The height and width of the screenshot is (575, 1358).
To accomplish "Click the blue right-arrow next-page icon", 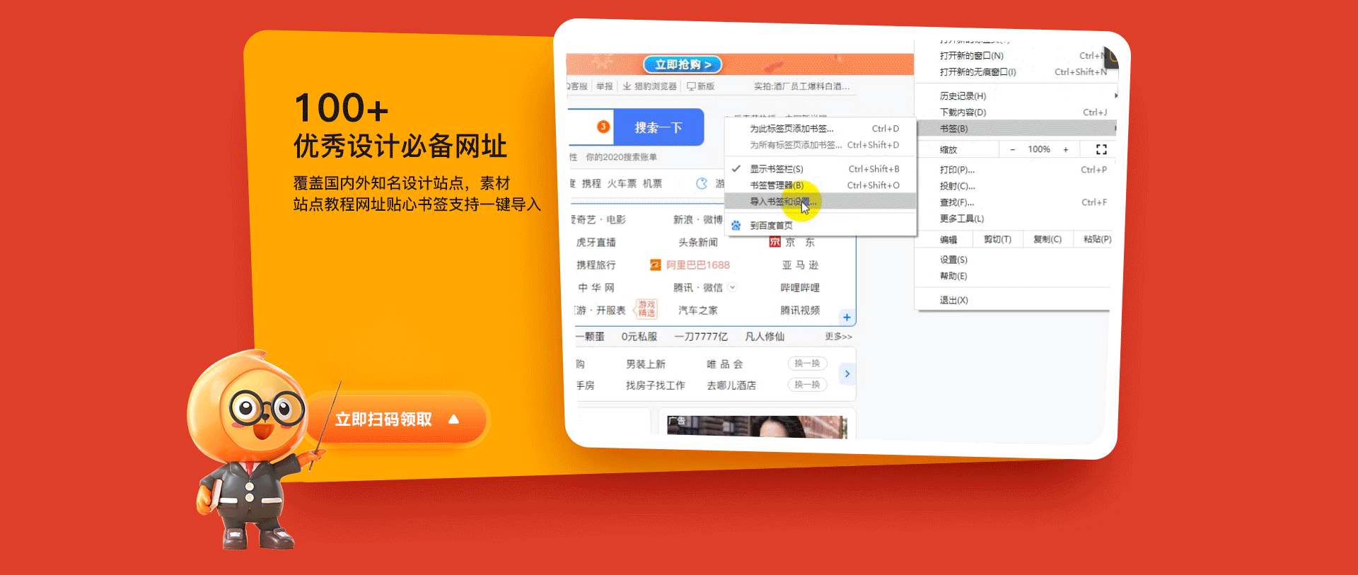I will 847,374.
